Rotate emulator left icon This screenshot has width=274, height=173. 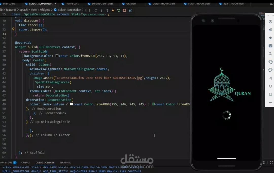(x=270, y=62)
